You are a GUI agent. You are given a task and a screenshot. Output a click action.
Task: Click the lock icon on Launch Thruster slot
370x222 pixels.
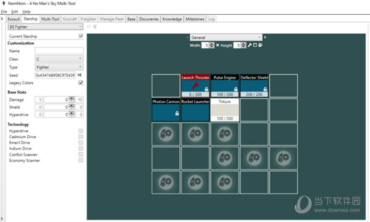[x=207, y=89]
